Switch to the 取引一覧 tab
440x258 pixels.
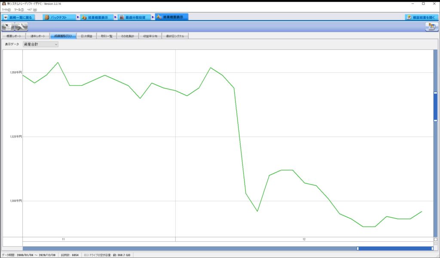click(107, 36)
